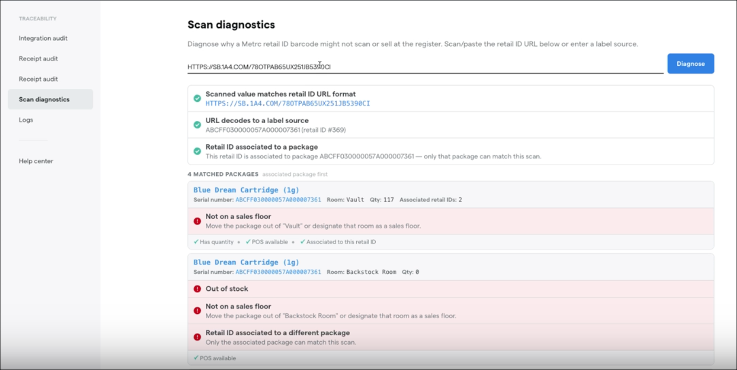Open the decoded HTTPS://SB.1A4.COM retail ID link
Viewport: 737px width, 370px height.
pos(288,104)
